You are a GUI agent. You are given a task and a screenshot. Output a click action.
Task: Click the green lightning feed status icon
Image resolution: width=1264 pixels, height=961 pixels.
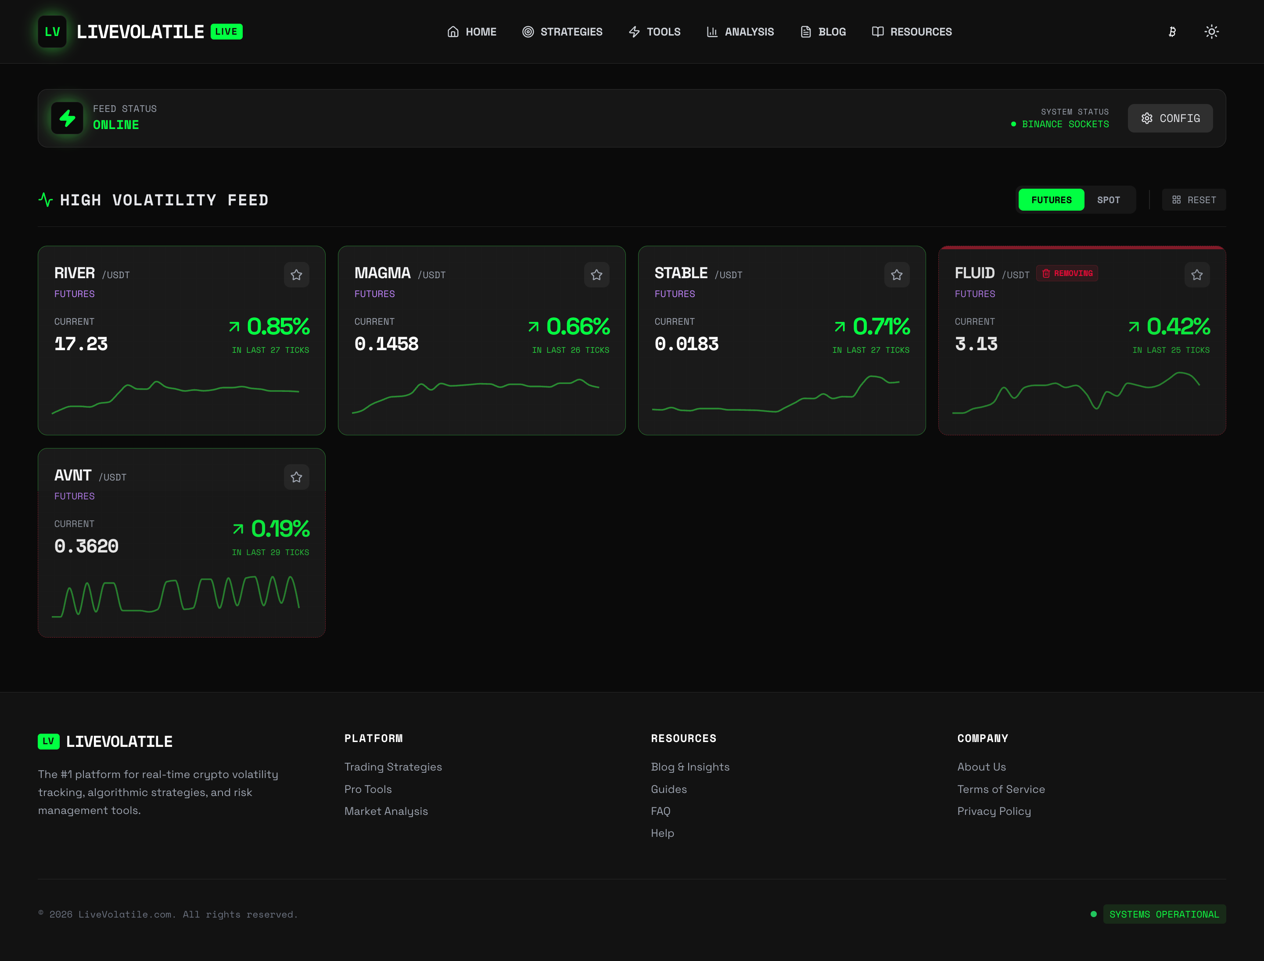click(x=68, y=118)
